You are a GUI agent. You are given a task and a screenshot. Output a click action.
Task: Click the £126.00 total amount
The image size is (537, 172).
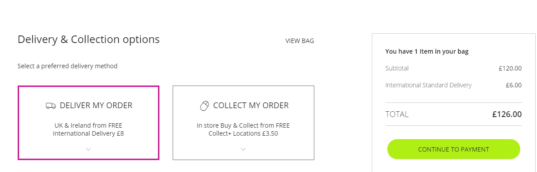coord(507,114)
